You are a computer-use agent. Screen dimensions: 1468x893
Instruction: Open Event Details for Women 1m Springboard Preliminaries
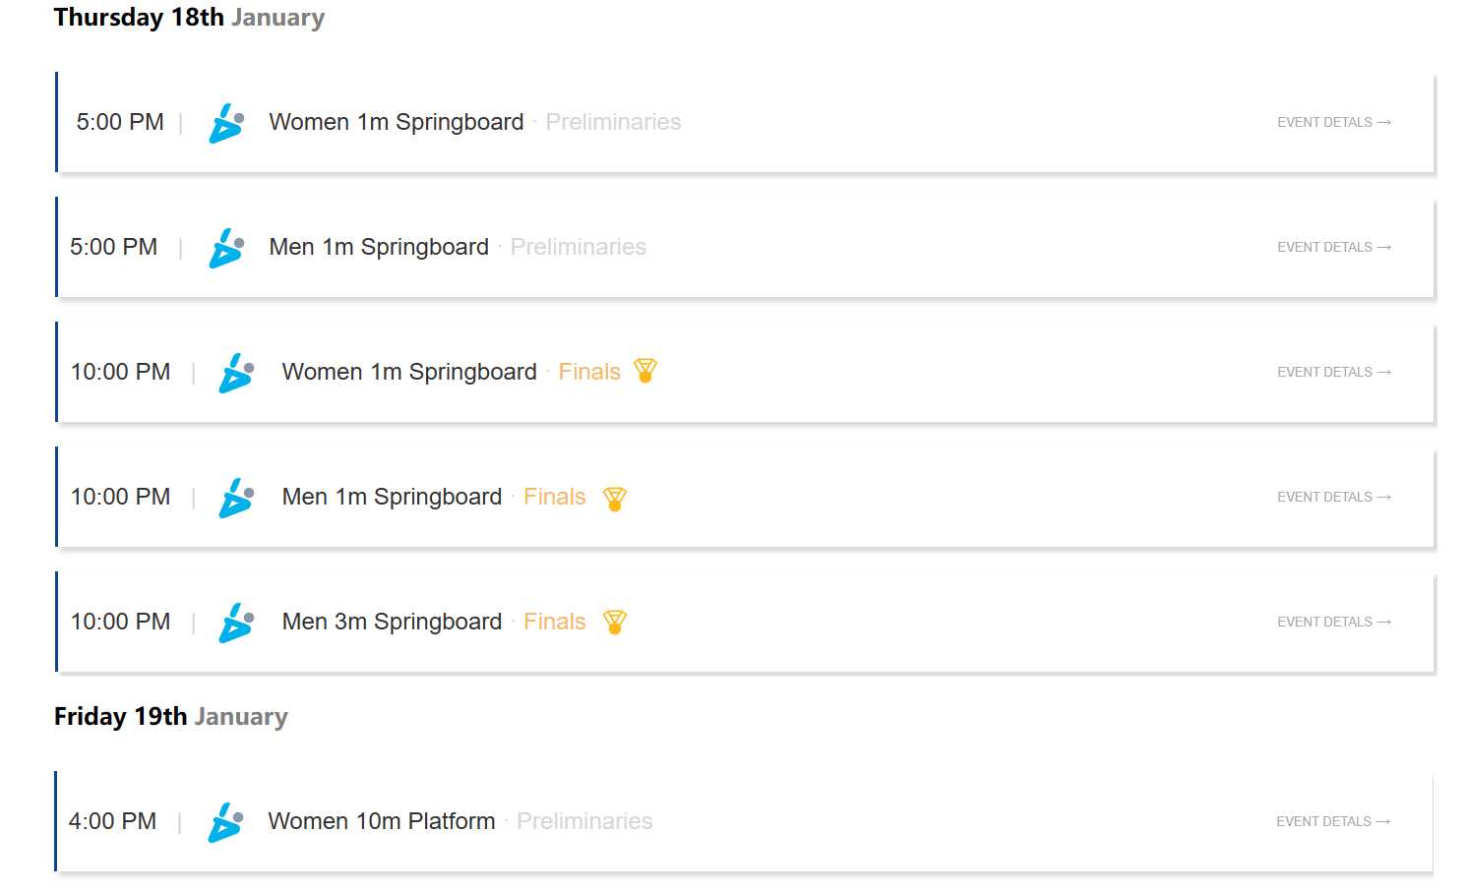click(1333, 123)
